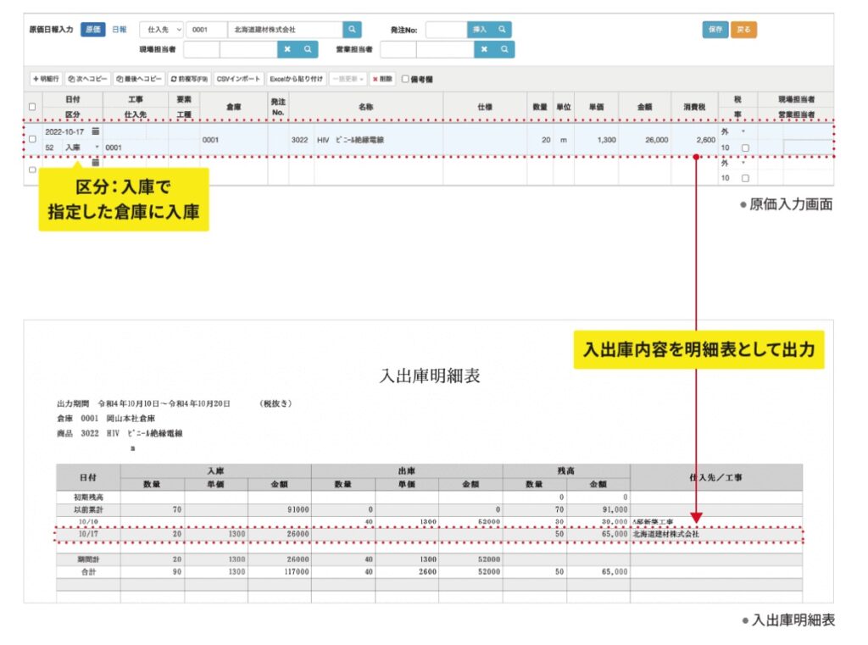Clear the 営業担当者 field with X icon
Viewport: 868px width, 645px height.
coord(484,49)
